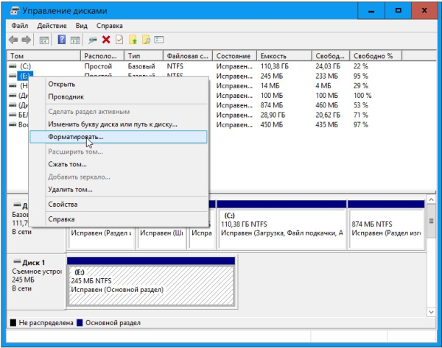Choose Открыть from the context menu
The image size is (442, 348).
tap(119, 84)
